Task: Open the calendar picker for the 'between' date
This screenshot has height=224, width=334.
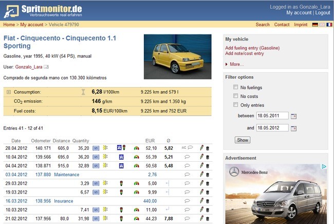Action: (x=294, y=116)
